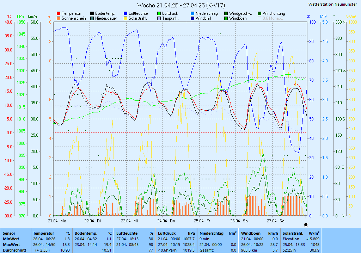The width and height of the screenshot is (361, 253).
Task: Select the 'Sonnenschein' legend label
Action: pyautogui.click(x=74, y=18)
